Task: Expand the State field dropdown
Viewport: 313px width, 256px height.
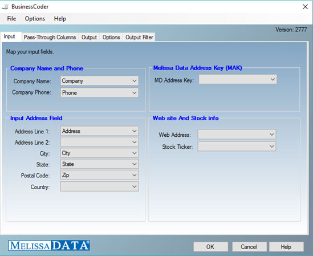Action: 99,164
